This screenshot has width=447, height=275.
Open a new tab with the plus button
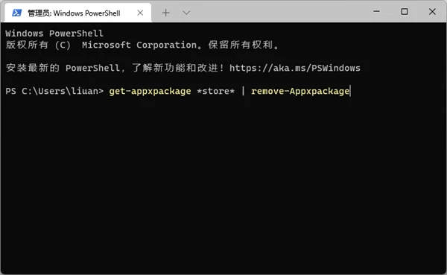(x=165, y=13)
